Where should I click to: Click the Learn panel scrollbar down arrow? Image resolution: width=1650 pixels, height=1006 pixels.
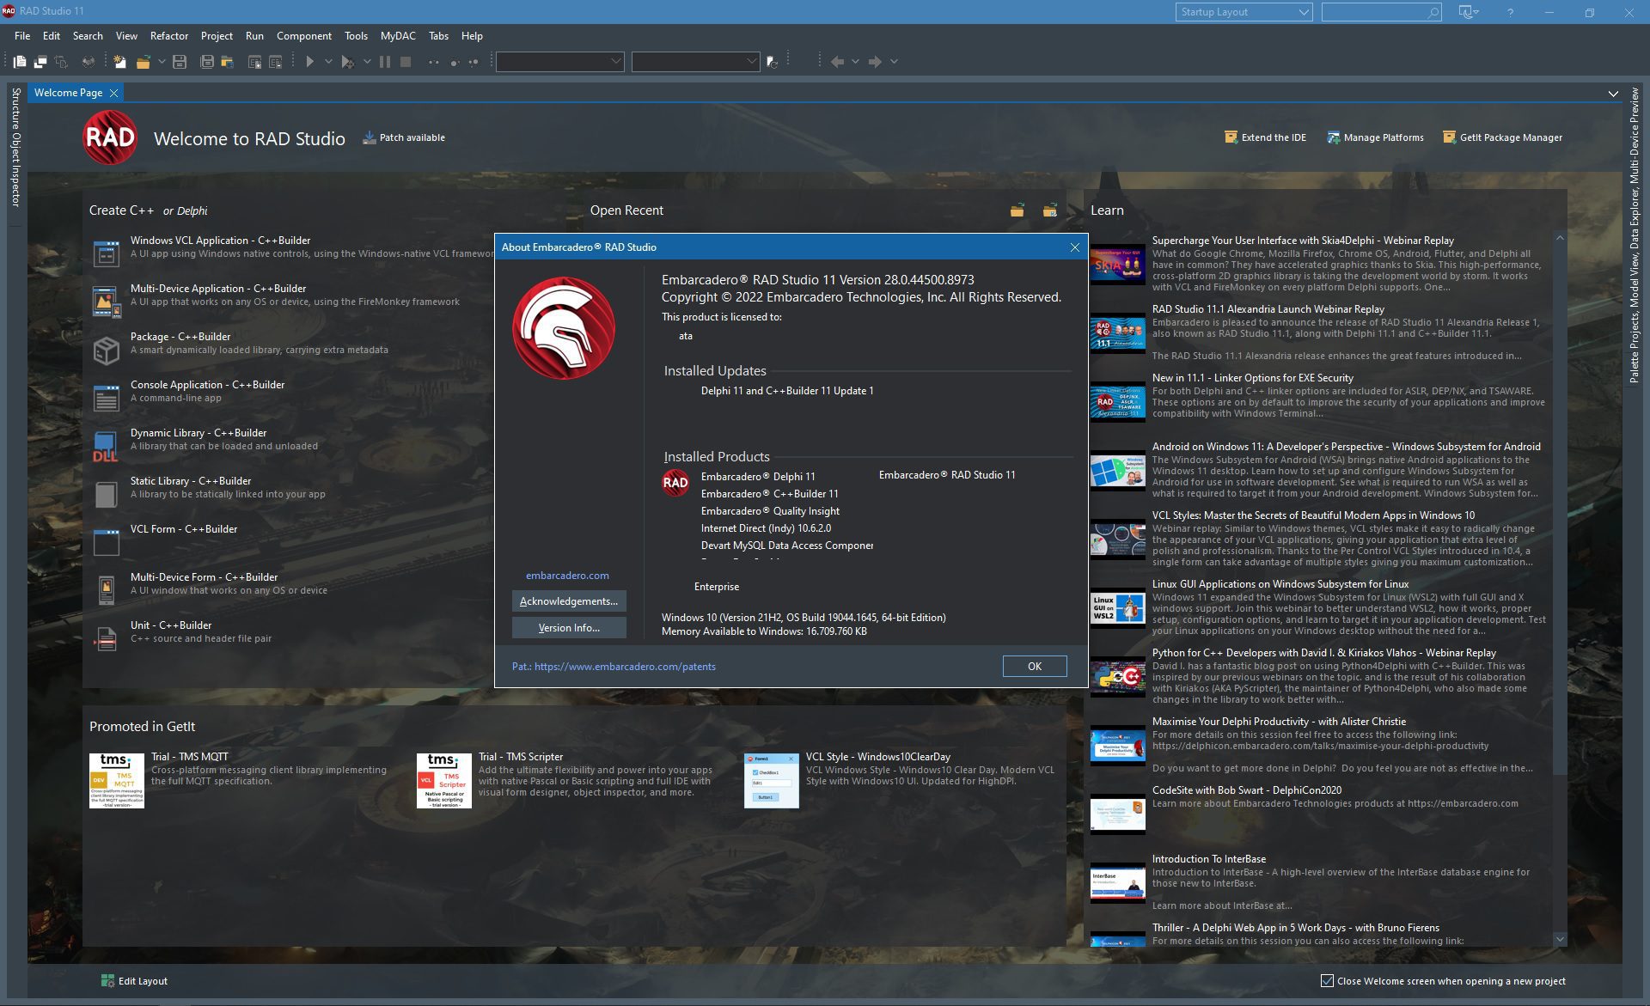click(x=1560, y=939)
